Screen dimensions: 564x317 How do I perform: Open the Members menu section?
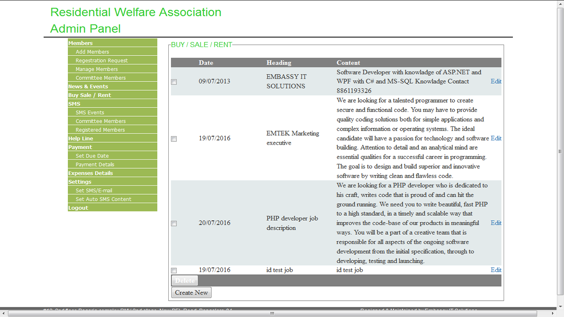[x=112, y=43]
